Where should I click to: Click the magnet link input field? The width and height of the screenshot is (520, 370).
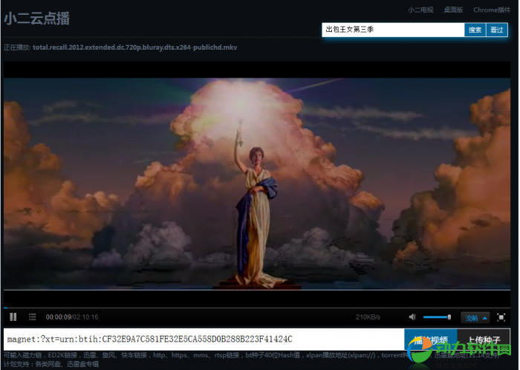pos(204,340)
